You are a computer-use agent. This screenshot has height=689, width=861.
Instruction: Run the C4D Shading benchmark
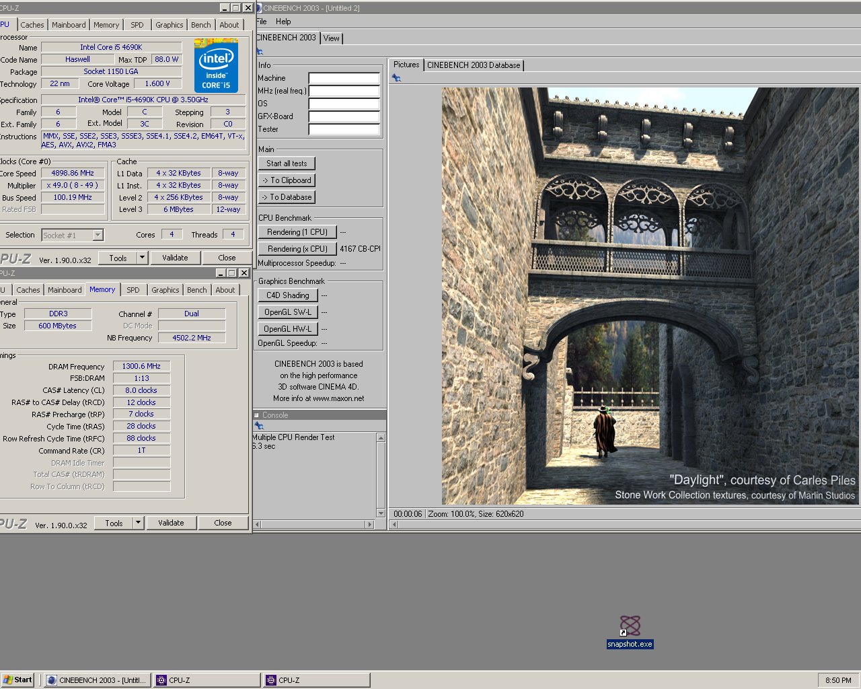(288, 295)
